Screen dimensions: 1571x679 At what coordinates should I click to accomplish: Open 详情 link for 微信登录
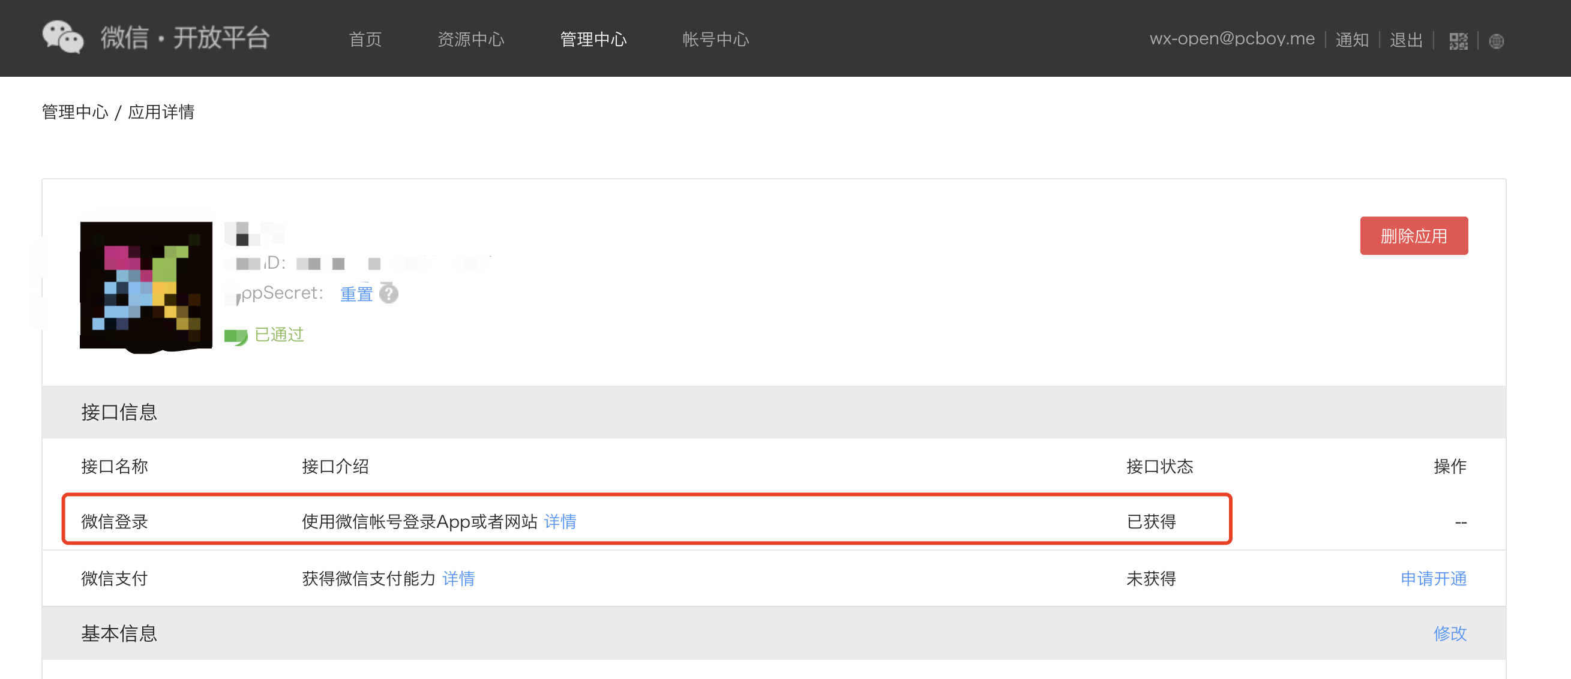tap(560, 521)
